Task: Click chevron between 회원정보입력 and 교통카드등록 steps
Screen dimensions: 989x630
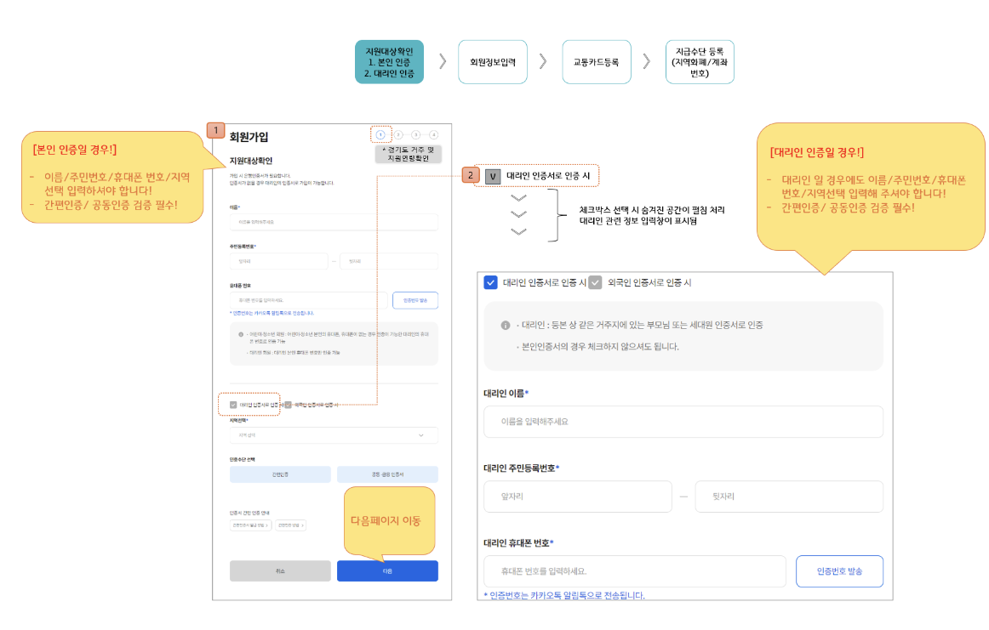Action: (543, 60)
